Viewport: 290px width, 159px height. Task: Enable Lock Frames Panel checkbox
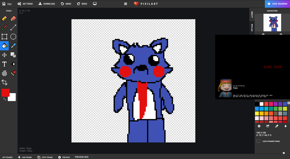258,141
